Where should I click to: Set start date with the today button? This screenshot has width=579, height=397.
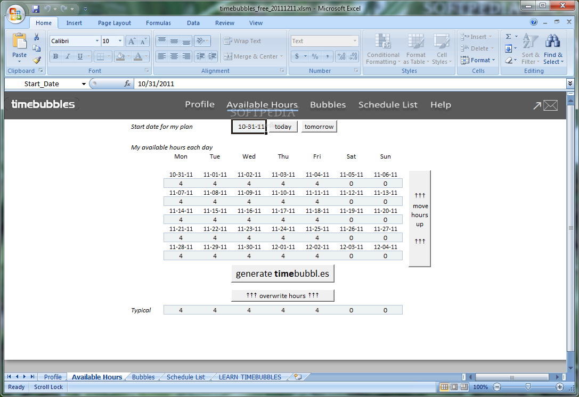283,127
